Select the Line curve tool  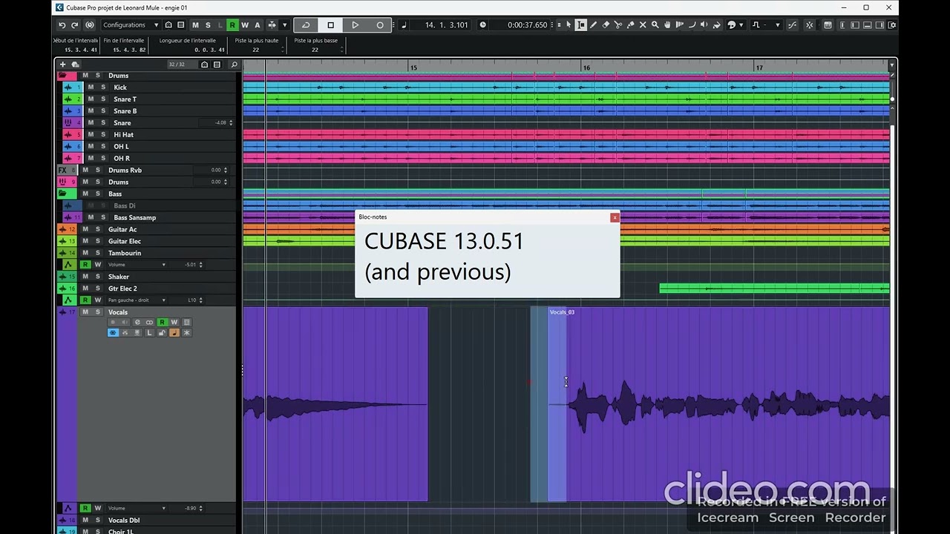692,24
